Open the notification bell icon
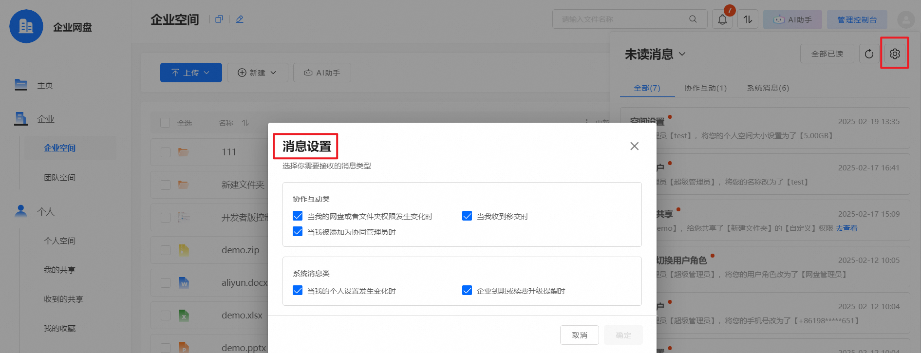Viewport: 921px width, 353px height. click(722, 19)
